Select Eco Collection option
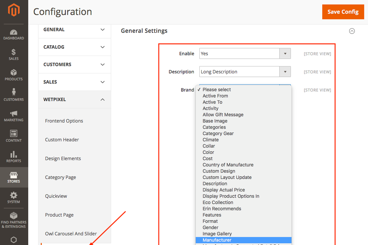This screenshot has width=368, height=245. coord(243,202)
